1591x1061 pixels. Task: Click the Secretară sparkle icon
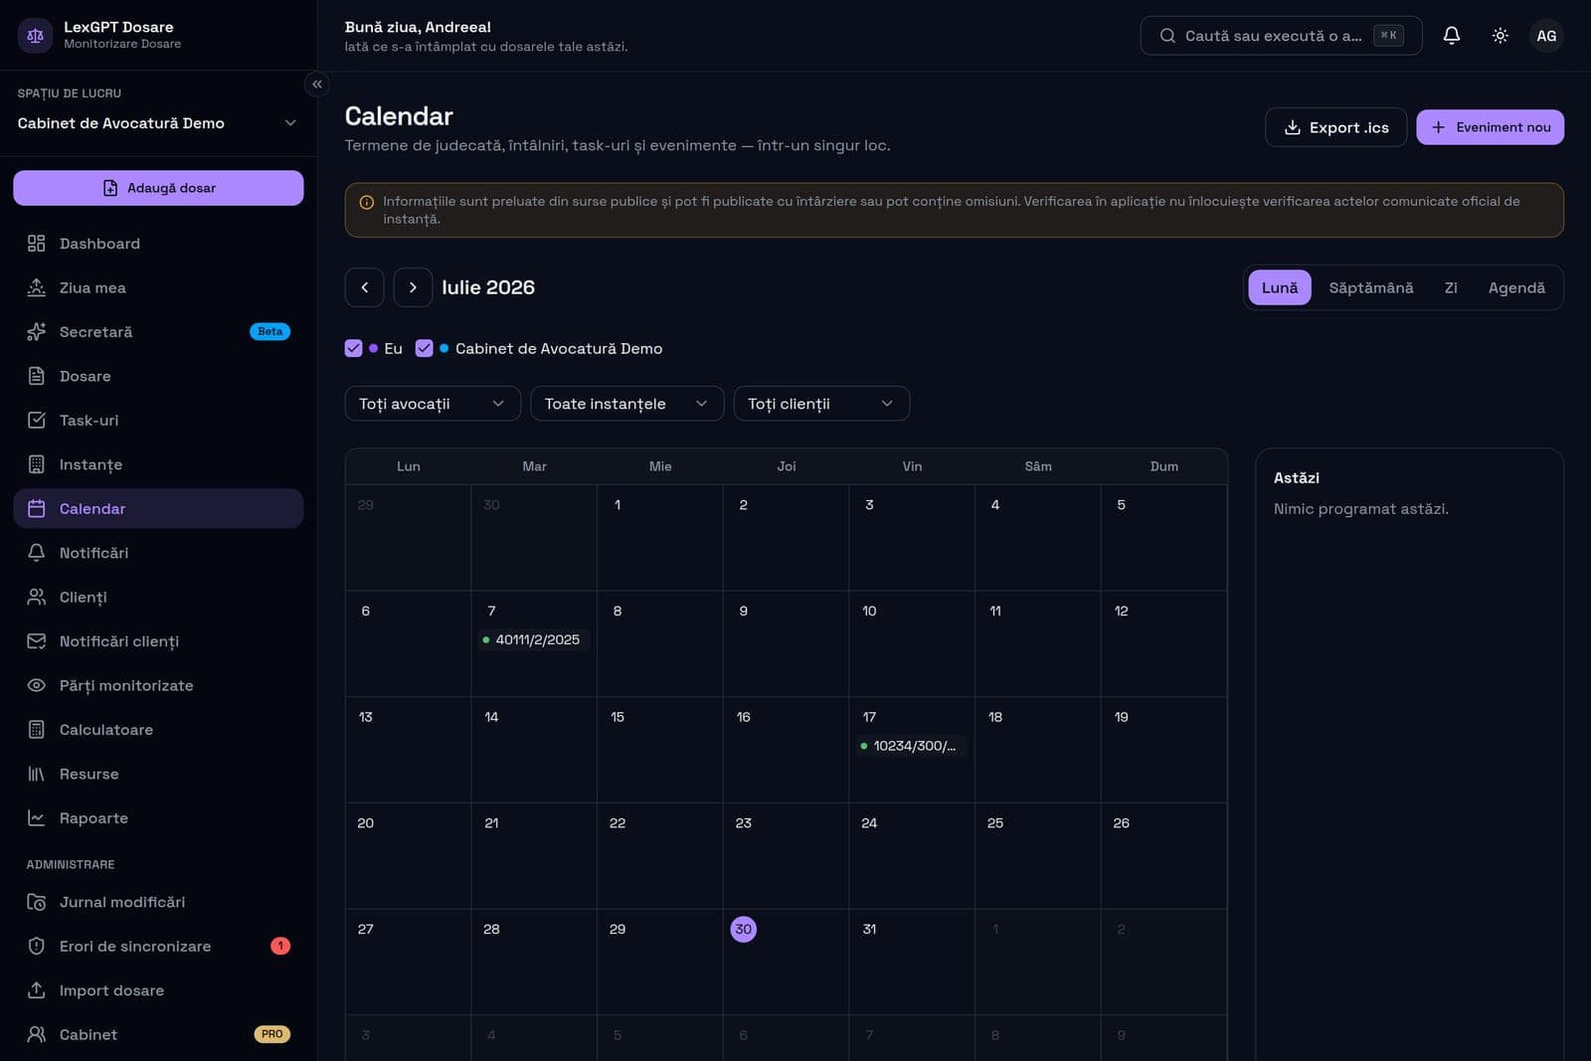click(37, 332)
